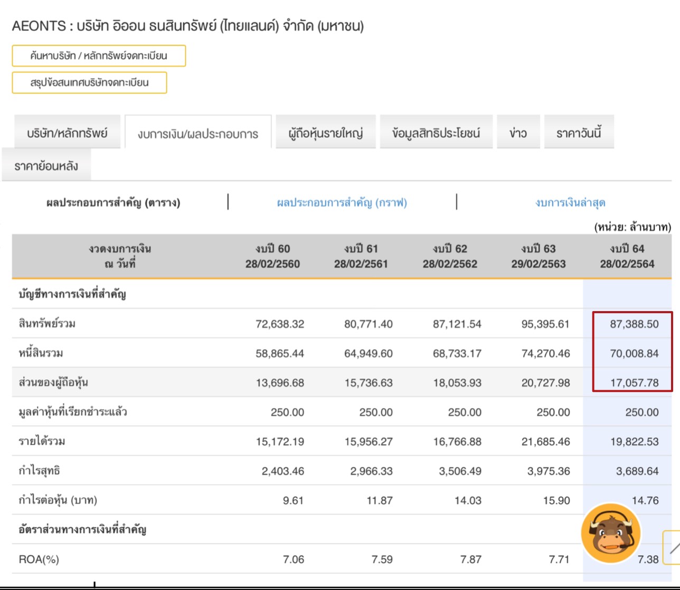Click the งบปี 60 column header
680x590 pixels.
click(272, 256)
